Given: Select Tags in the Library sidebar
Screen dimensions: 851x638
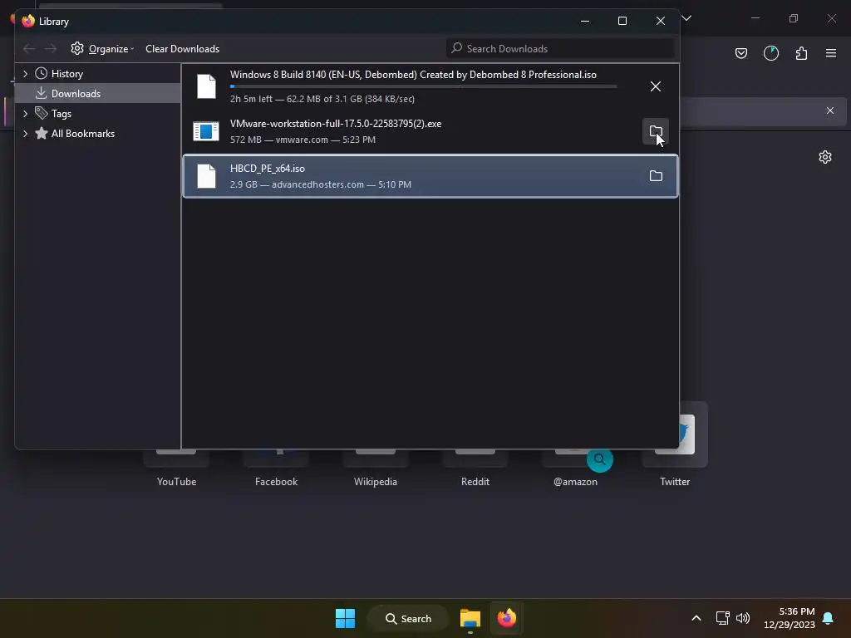Looking at the screenshot, I should [98, 113].
